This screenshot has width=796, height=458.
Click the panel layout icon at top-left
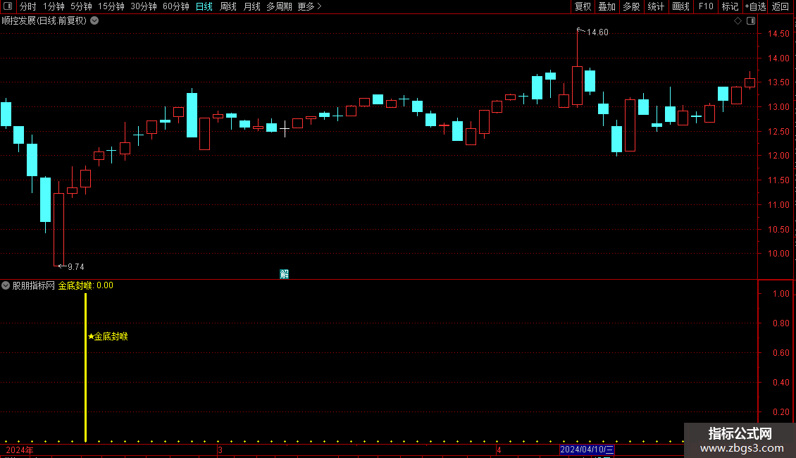[8, 6]
